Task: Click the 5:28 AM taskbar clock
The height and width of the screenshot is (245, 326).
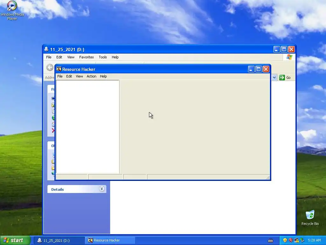Action: pyautogui.click(x=314, y=240)
